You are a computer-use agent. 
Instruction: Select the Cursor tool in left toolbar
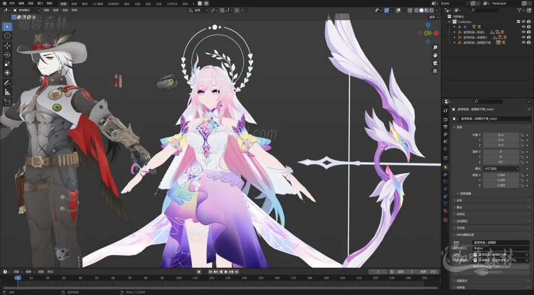point(7,36)
